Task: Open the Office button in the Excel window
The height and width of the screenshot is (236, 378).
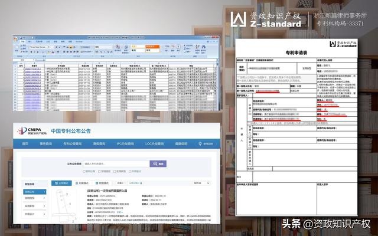Action: pyautogui.click(x=16, y=38)
